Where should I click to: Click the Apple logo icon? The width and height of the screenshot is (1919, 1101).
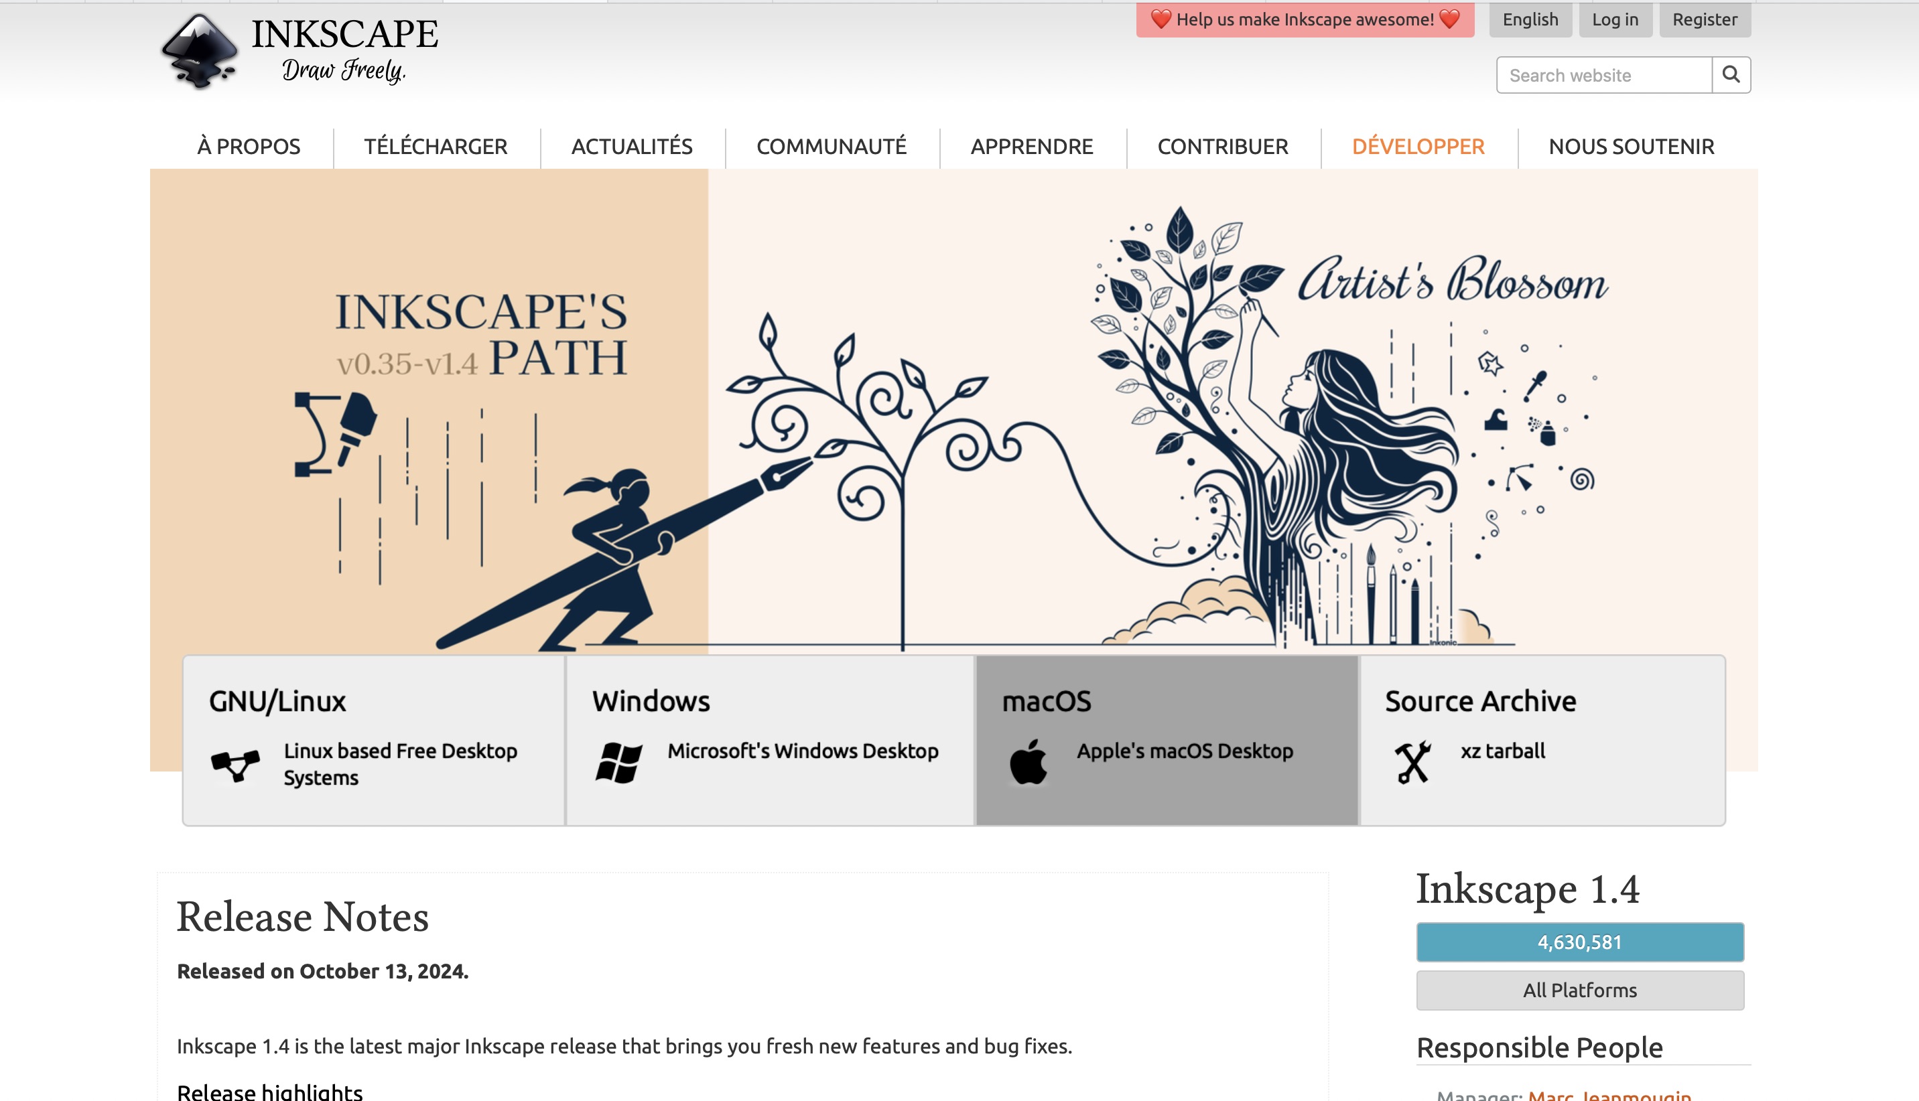[x=1028, y=762]
